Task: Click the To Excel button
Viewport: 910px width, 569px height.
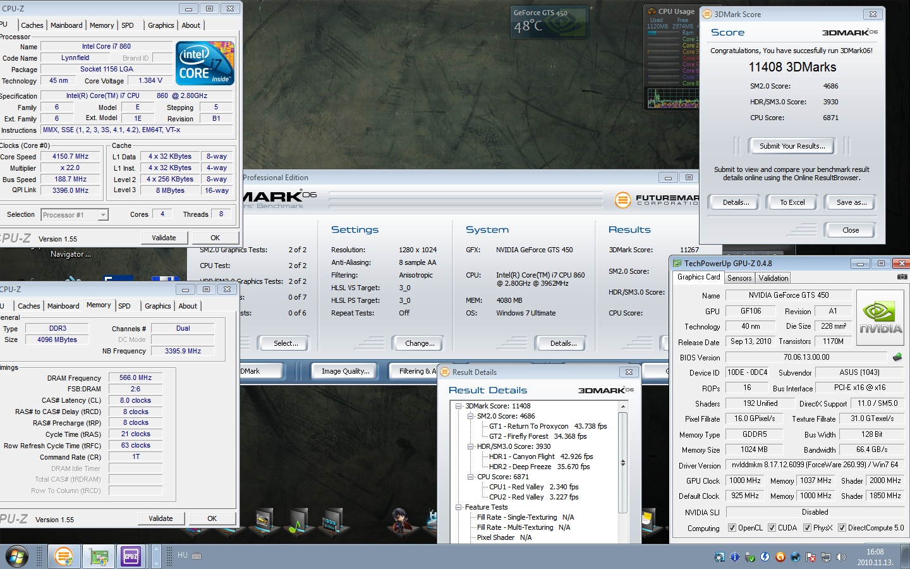Action: [x=792, y=202]
